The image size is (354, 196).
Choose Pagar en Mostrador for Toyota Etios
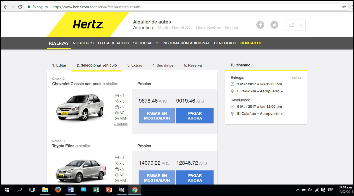157,178
